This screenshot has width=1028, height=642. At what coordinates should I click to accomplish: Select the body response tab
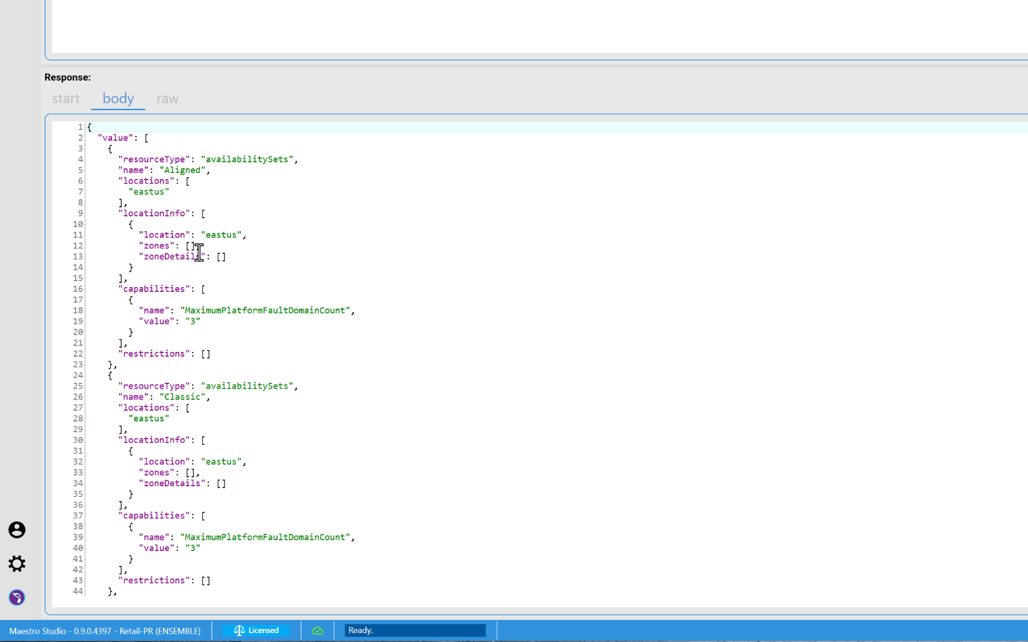pos(118,99)
